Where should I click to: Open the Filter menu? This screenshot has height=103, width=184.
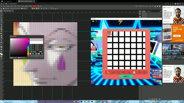19,6
